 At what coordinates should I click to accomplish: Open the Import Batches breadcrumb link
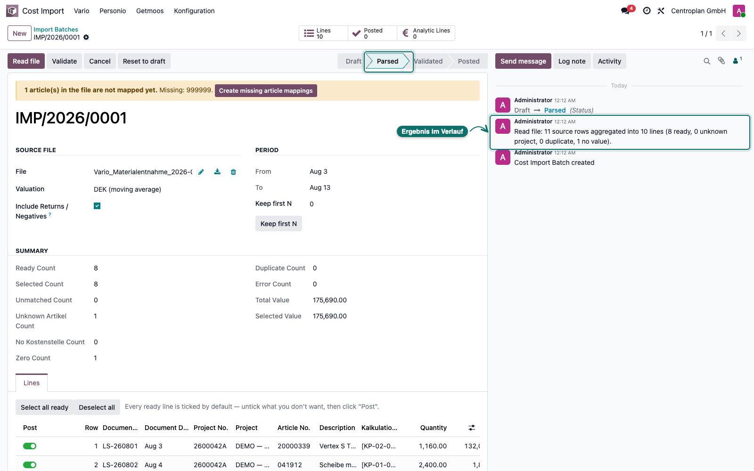click(x=56, y=29)
